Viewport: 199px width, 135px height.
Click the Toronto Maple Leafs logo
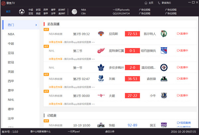coord(101,67)
